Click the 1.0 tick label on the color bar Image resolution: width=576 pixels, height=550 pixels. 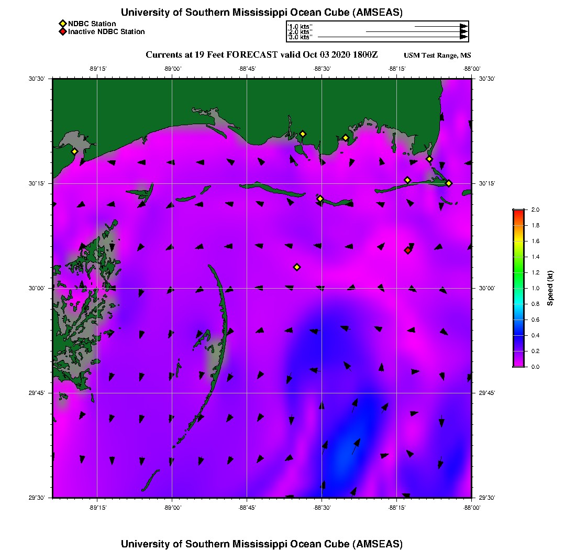pyautogui.click(x=535, y=288)
